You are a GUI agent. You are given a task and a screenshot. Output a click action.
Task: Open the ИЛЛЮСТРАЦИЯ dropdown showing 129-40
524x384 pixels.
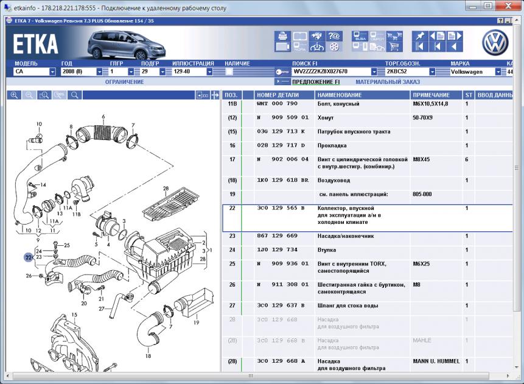[209, 72]
